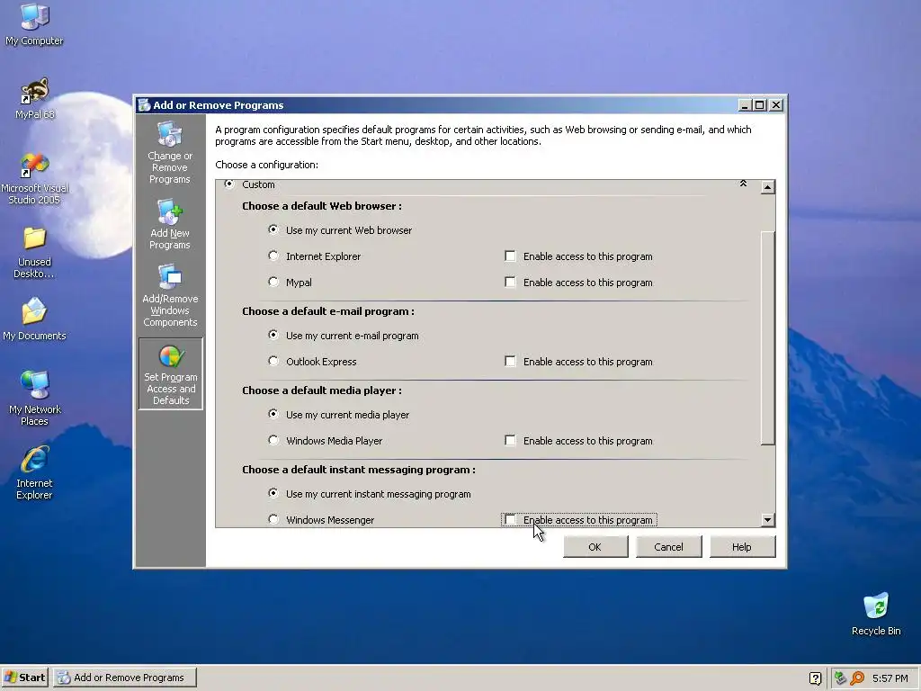
Task: Select Set Program Access and Defaults
Action: point(171,373)
